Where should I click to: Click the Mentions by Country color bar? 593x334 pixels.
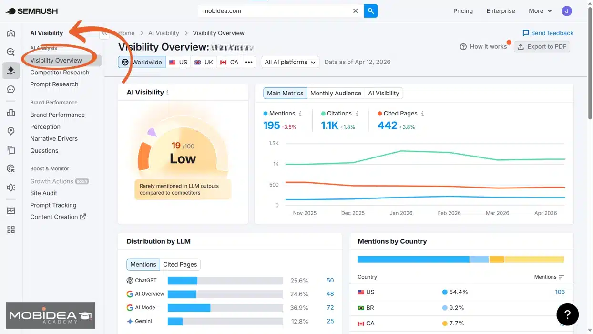coord(460,260)
